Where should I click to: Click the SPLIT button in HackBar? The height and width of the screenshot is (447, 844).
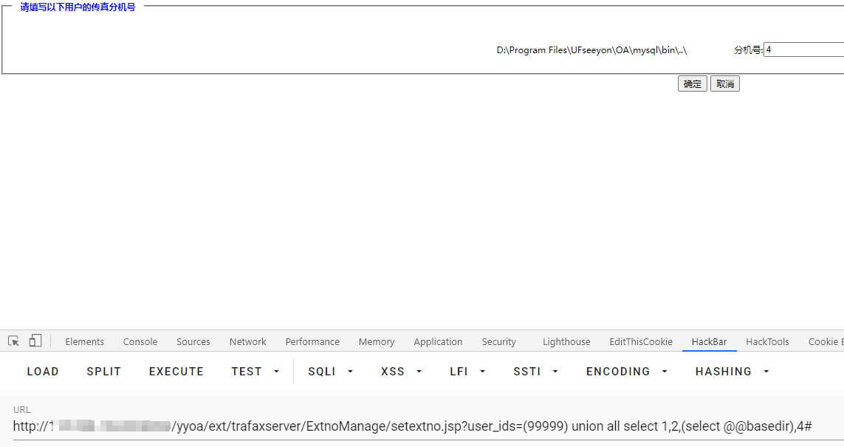[103, 372]
